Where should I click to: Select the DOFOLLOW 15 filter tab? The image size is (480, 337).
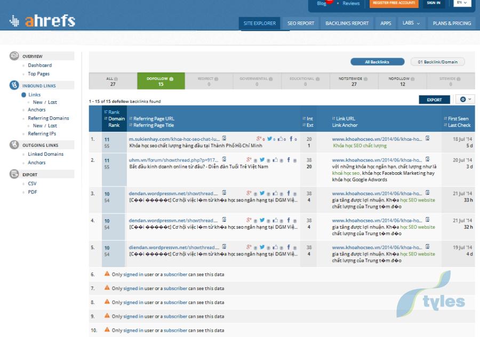161,81
